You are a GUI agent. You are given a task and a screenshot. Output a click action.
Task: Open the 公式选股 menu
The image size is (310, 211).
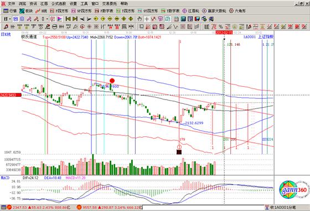click(59, 3)
